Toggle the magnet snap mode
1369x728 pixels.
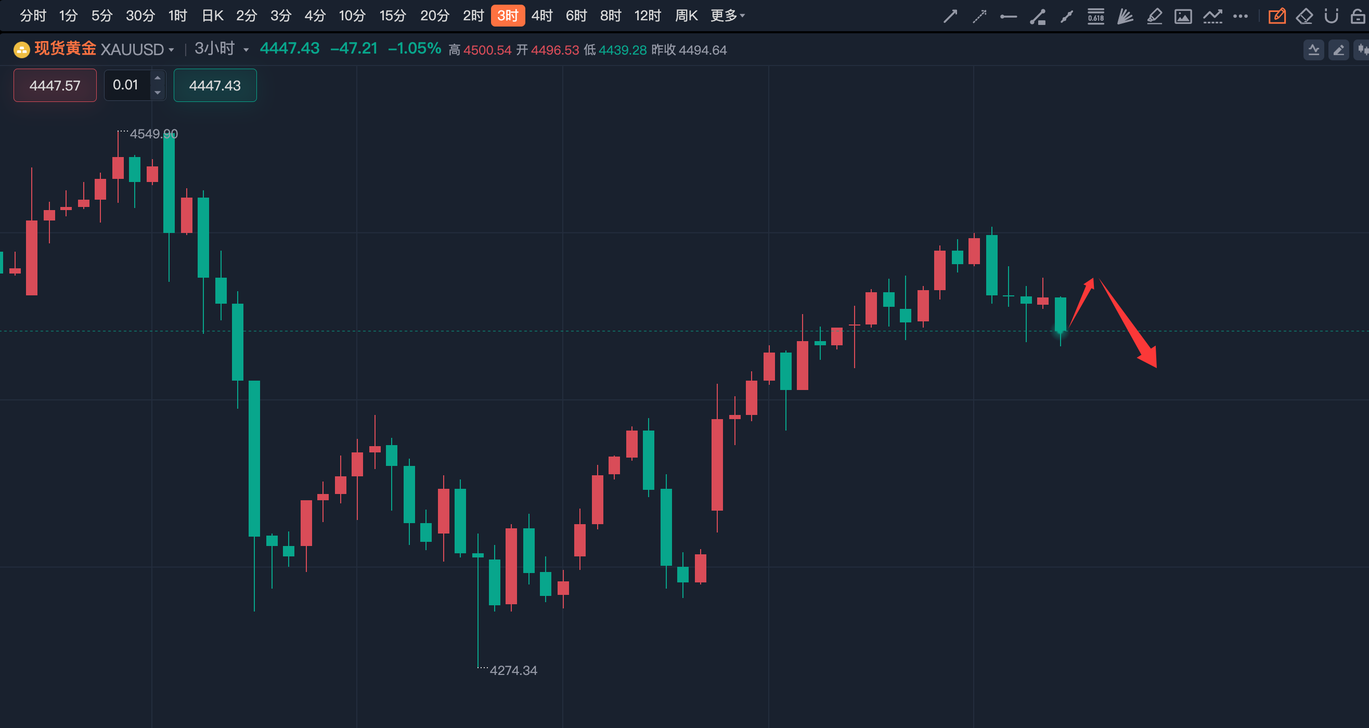click(x=1331, y=16)
